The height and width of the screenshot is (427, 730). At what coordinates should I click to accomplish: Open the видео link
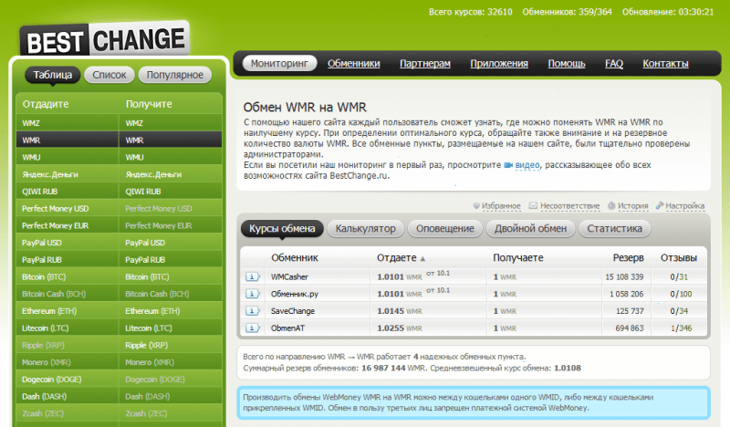click(527, 165)
